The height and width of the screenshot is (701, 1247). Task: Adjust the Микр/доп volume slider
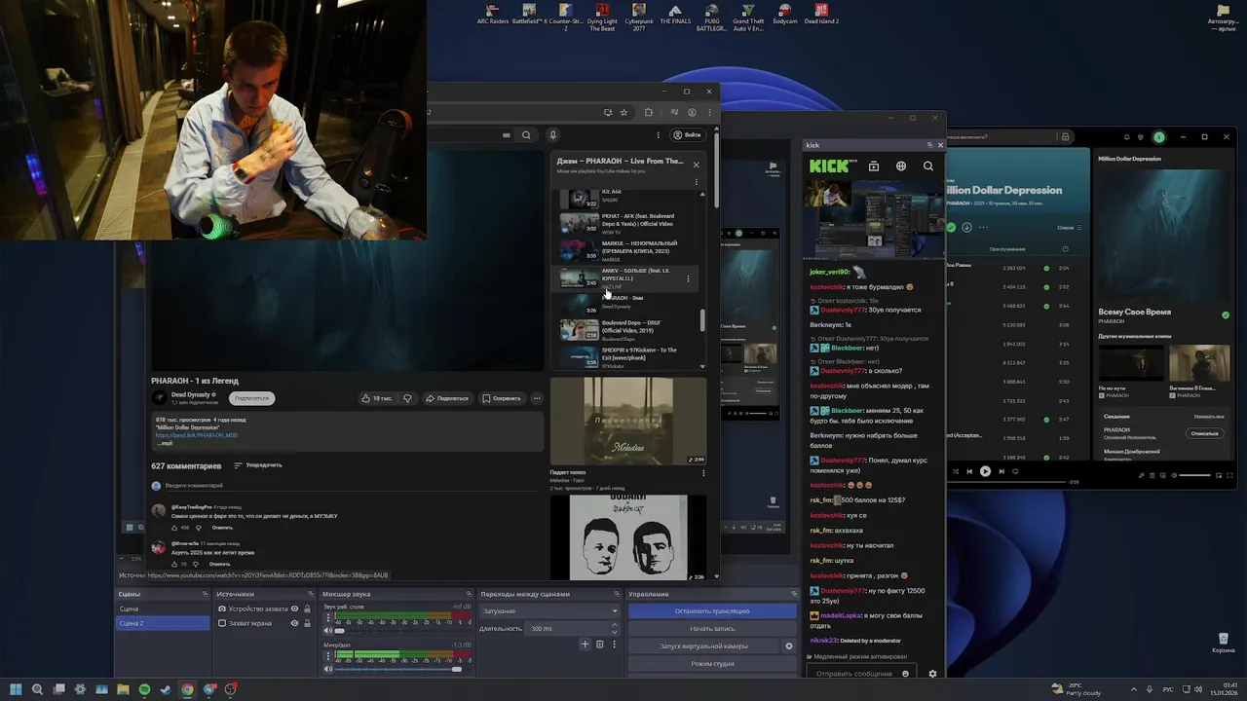click(x=399, y=669)
